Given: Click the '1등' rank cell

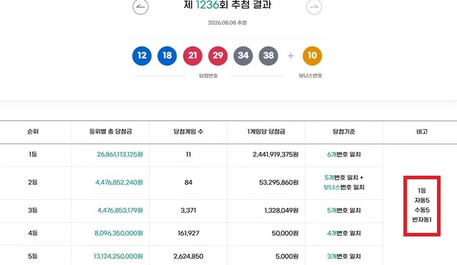Looking at the screenshot, I should [x=33, y=154].
